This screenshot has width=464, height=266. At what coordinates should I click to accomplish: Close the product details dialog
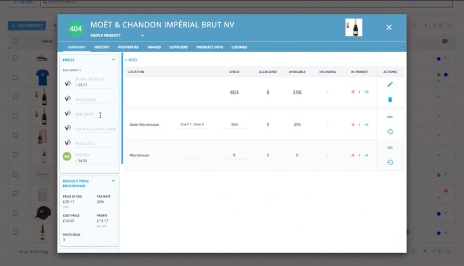coord(389,27)
